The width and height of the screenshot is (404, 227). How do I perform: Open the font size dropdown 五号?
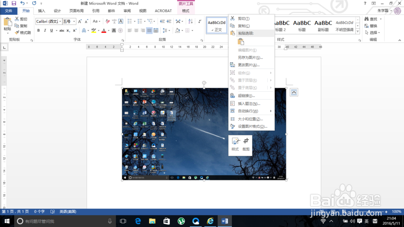(69, 21)
